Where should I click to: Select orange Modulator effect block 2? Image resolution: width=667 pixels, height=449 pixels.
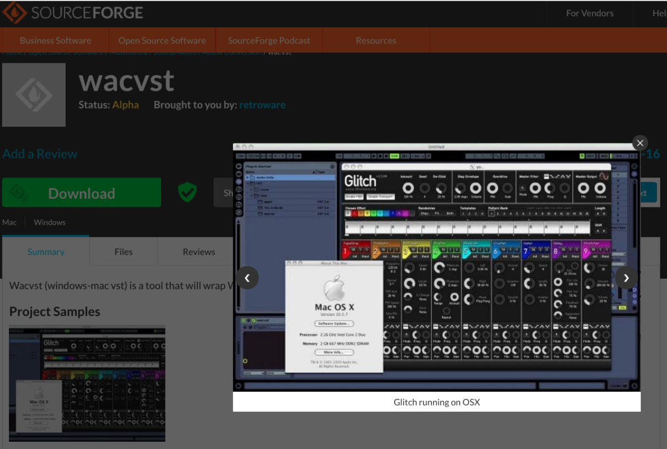(x=386, y=250)
